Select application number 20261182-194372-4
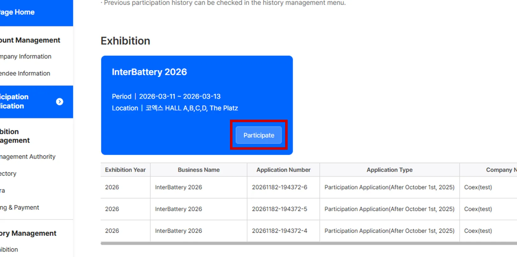Screen dimensions: 517x257 pyautogui.click(x=280, y=231)
